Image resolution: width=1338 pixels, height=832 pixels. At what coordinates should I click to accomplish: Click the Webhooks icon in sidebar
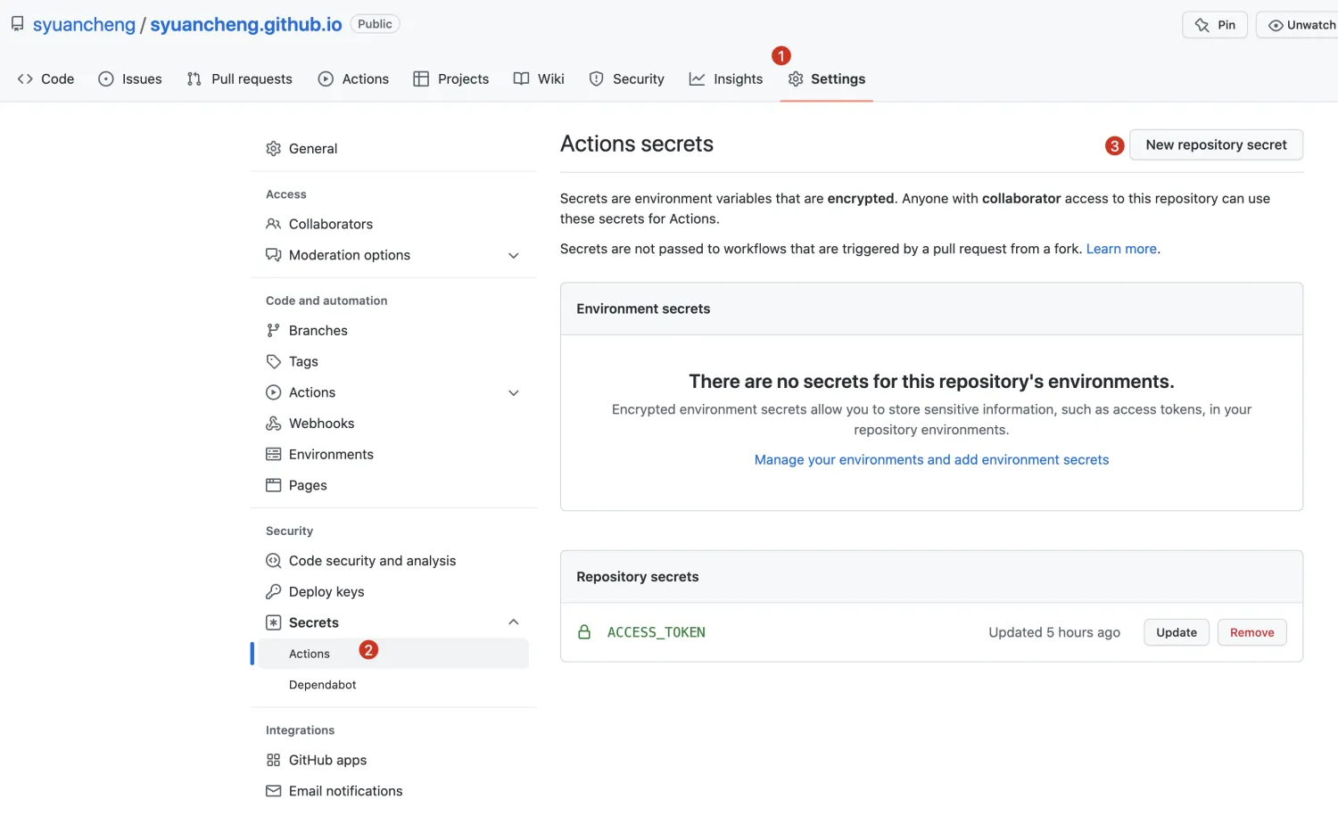click(x=273, y=424)
